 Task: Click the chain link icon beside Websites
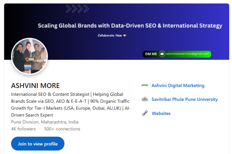tap(145, 113)
